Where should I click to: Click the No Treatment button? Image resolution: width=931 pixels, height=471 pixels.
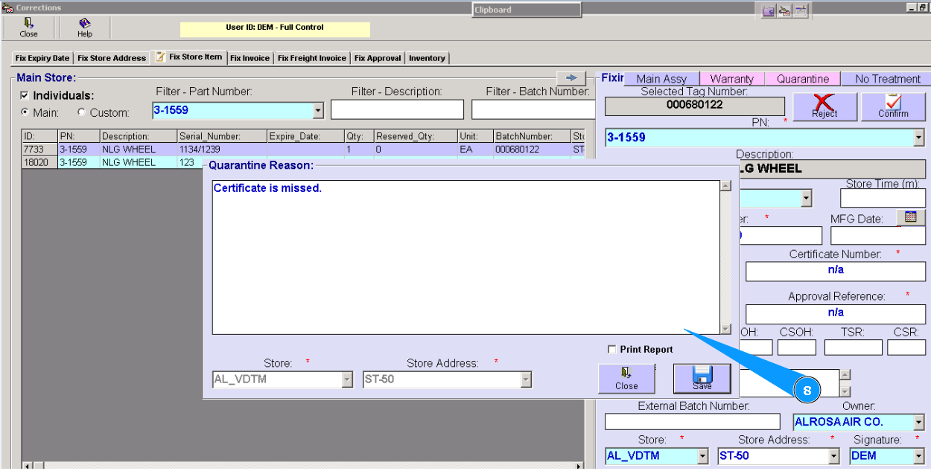[x=888, y=79]
